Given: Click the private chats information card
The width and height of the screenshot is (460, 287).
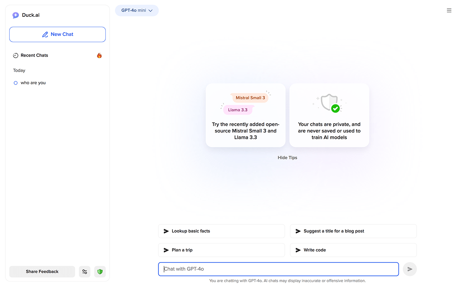Looking at the screenshot, I should [x=329, y=115].
